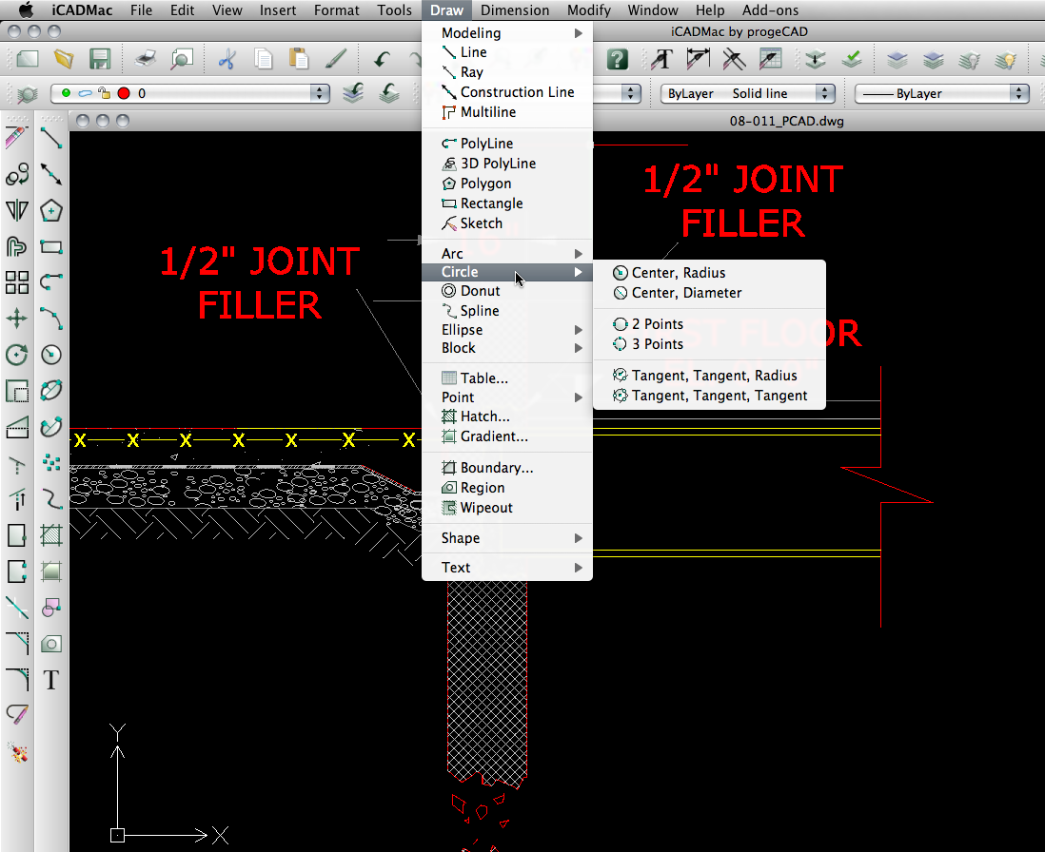Select the Rectangle tool in the draw toolbar

point(51,247)
